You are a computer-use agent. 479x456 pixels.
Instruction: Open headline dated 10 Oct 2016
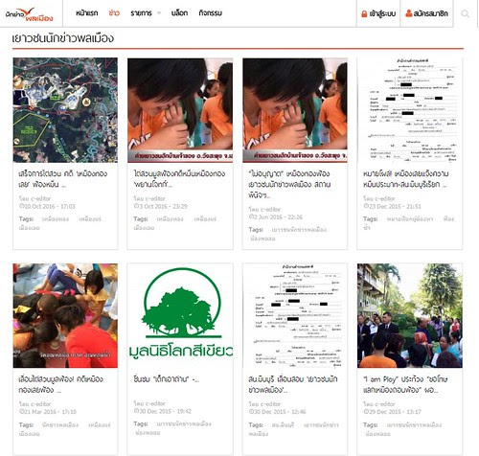[63, 179]
